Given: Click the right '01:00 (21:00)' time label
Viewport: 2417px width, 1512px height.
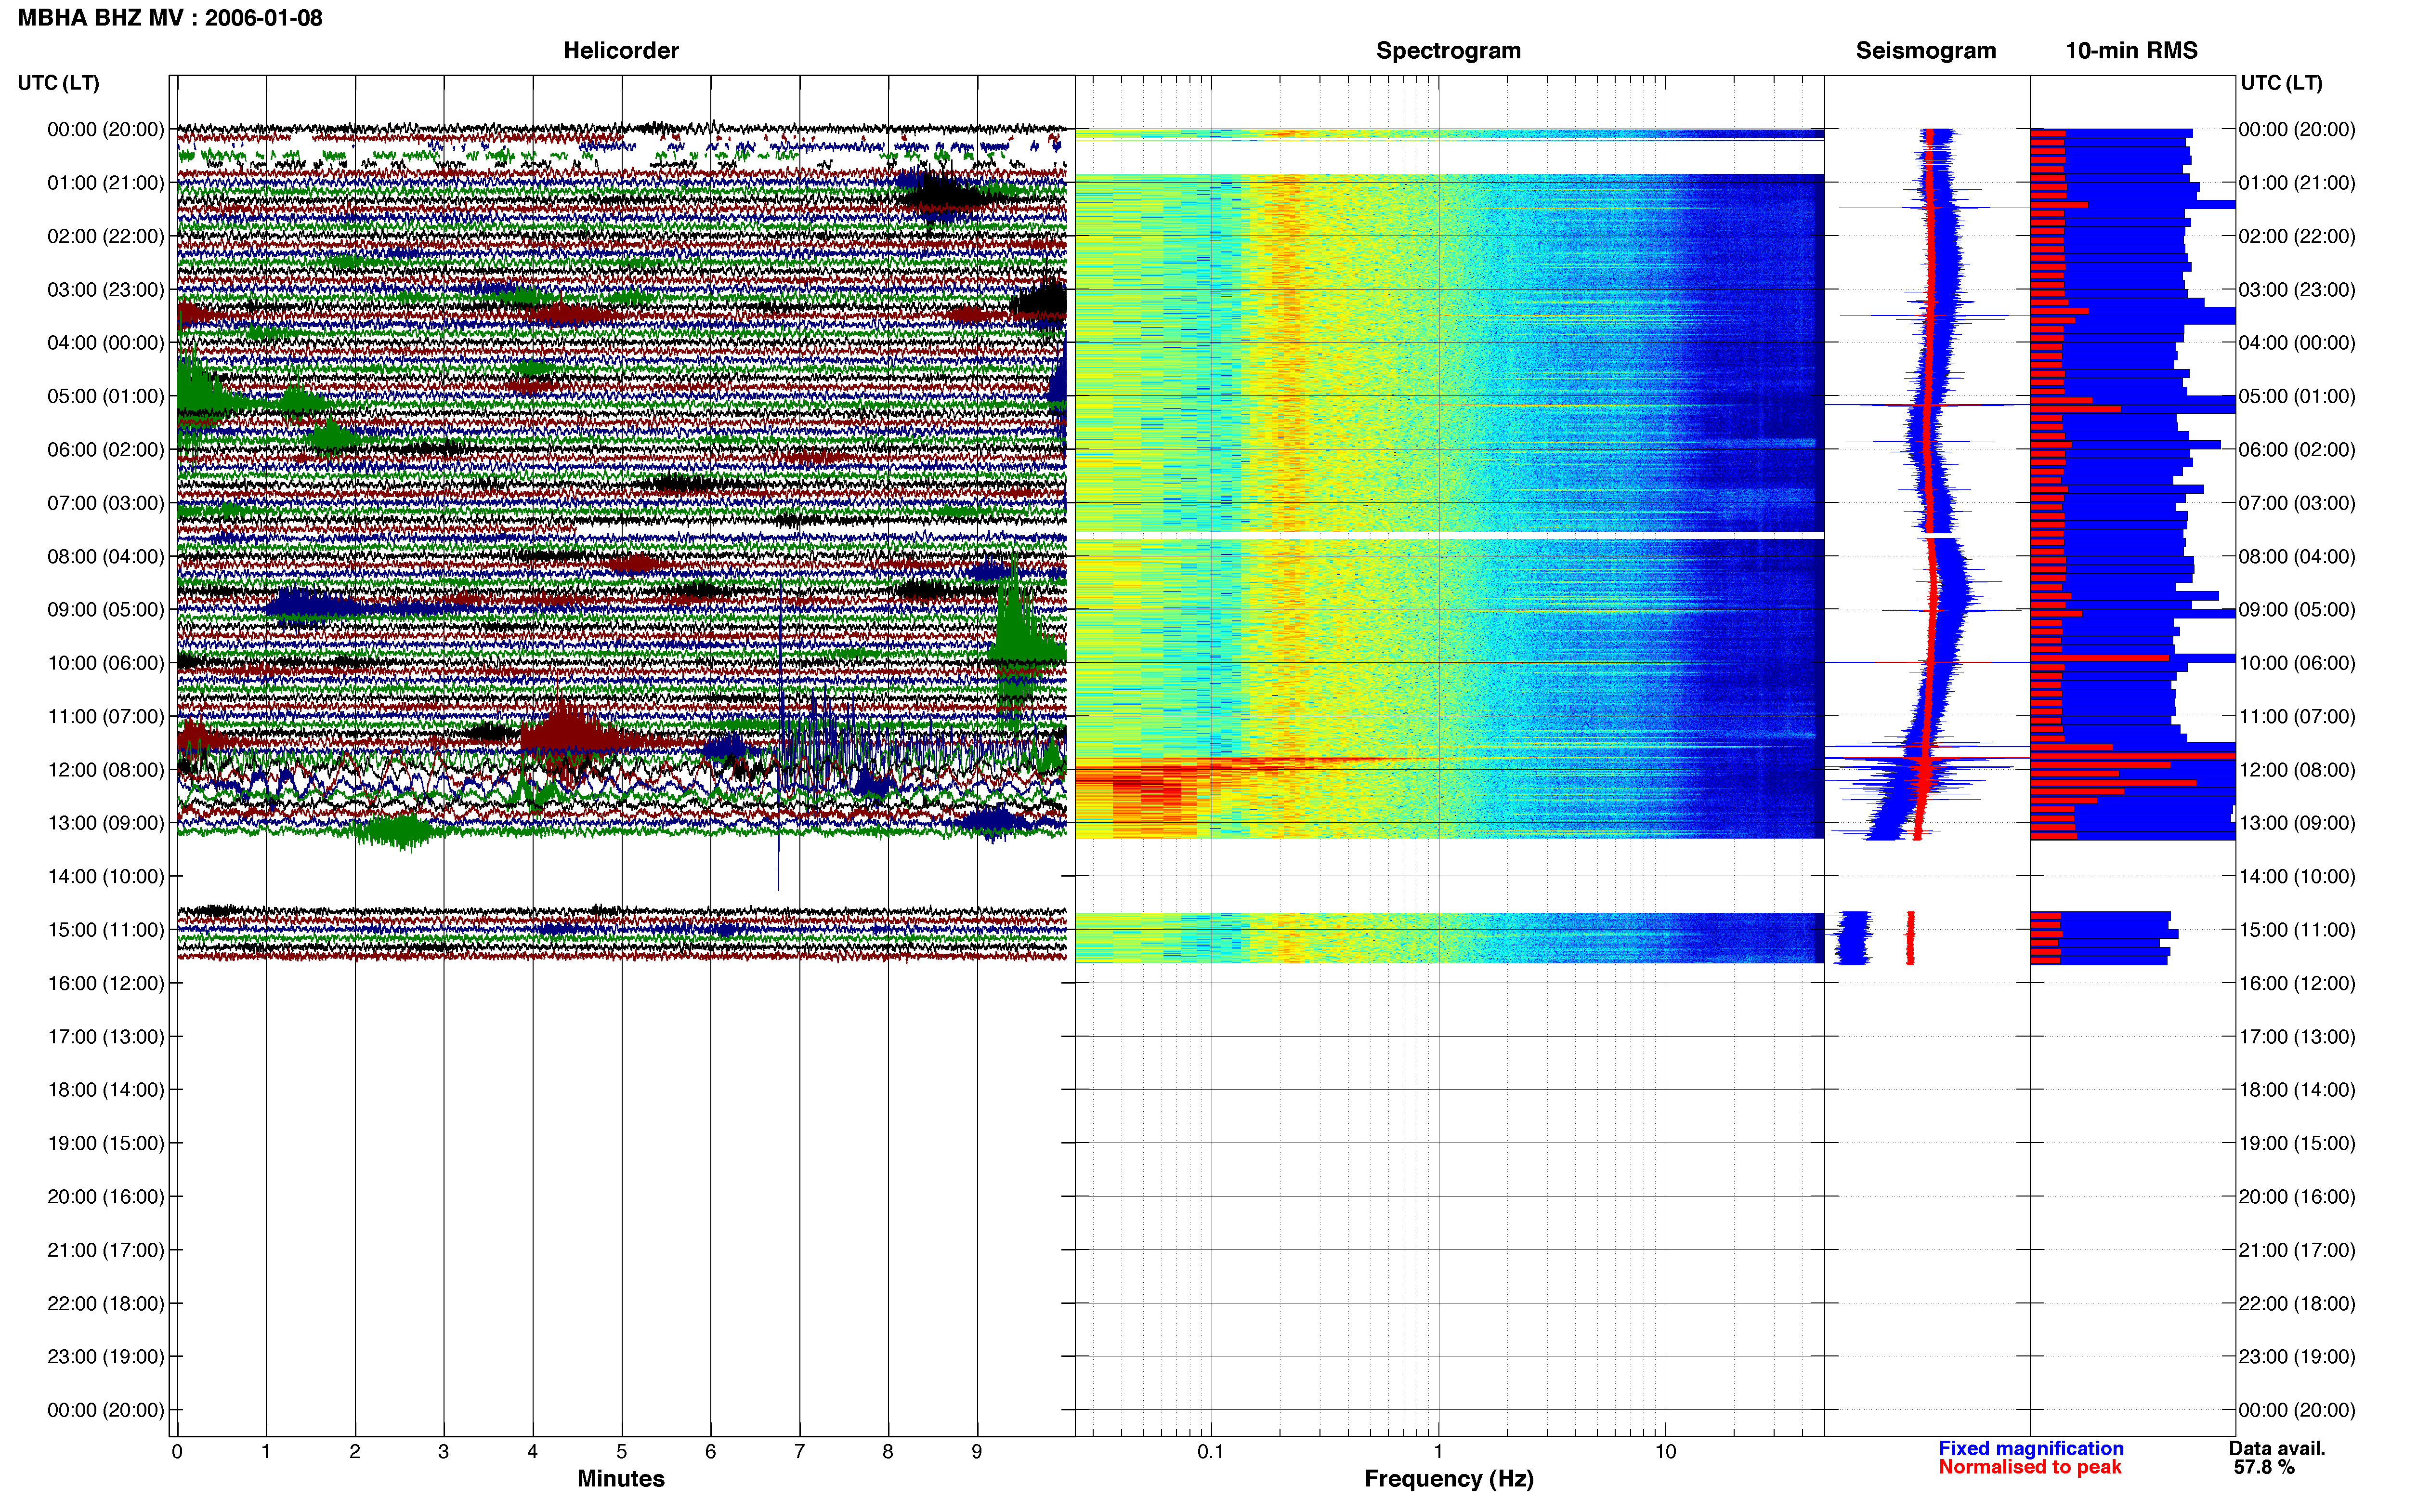Looking at the screenshot, I should (2297, 183).
